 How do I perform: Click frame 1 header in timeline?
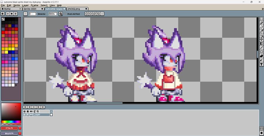coord(51,111)
